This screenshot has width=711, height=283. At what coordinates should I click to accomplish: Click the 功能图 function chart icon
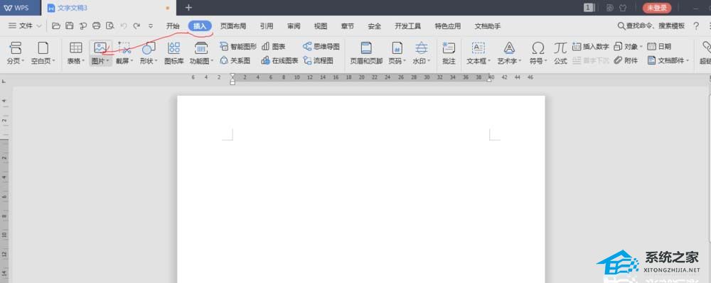[x=201, y=48]
